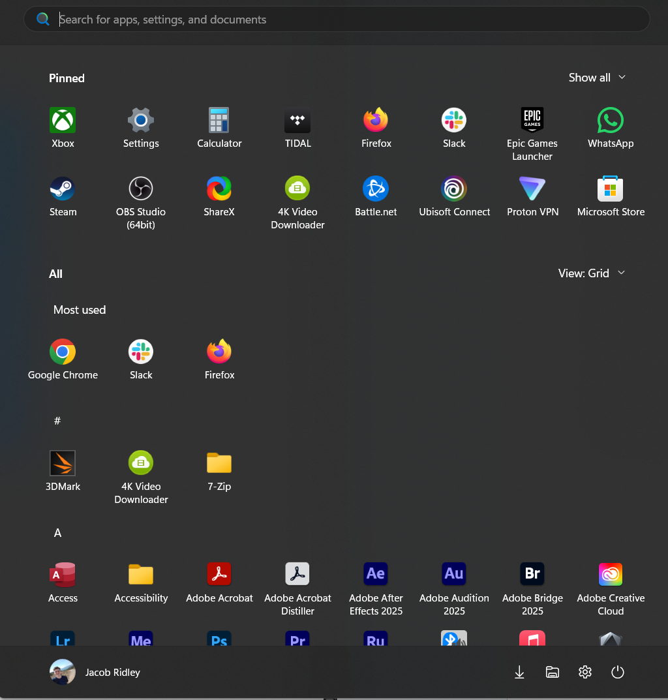This screenshot has width=668, height=700.
Task: Open the Downloads folder shortcut
Action: pos(519,672)
